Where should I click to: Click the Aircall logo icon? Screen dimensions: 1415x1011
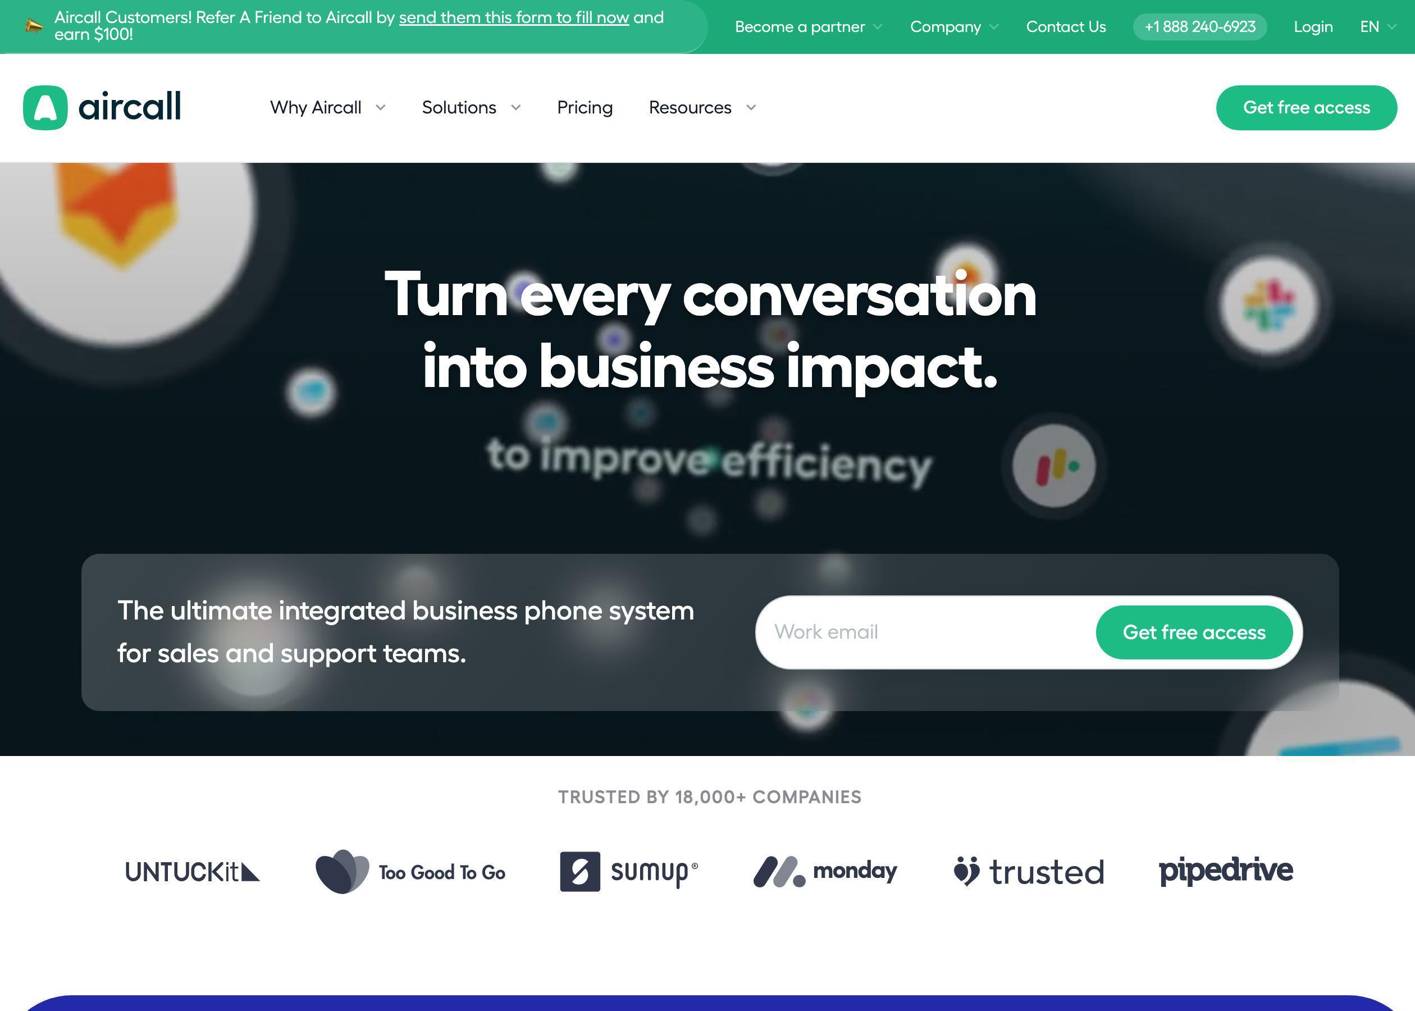pyautogui.click(x=46, y=107)
